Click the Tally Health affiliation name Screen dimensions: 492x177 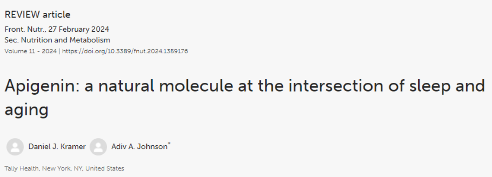point(22,169)
